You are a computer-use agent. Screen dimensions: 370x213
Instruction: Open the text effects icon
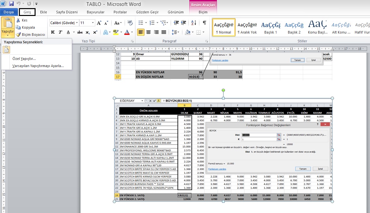(x=105, y=32)
